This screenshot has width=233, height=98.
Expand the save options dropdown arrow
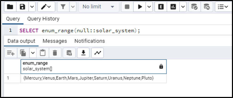(32, 7)
